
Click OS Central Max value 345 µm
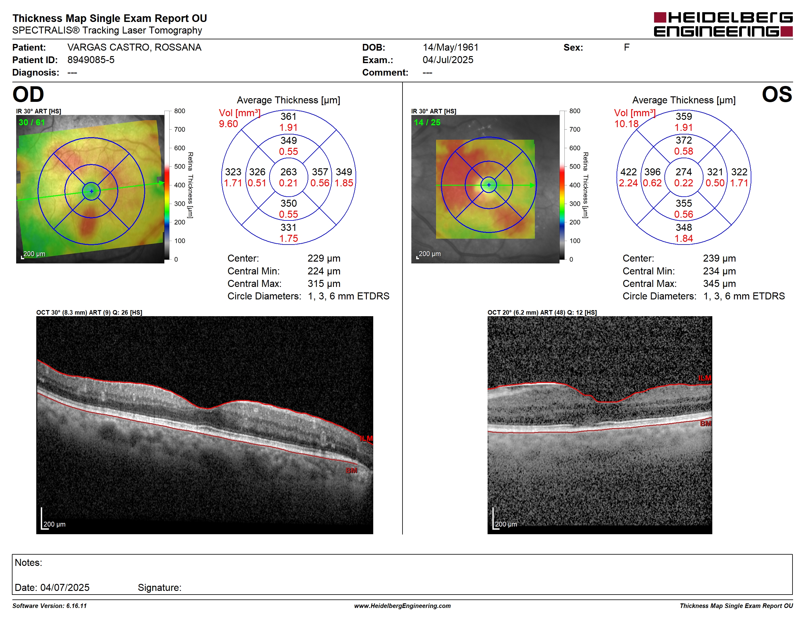click(x=719, y=284)
